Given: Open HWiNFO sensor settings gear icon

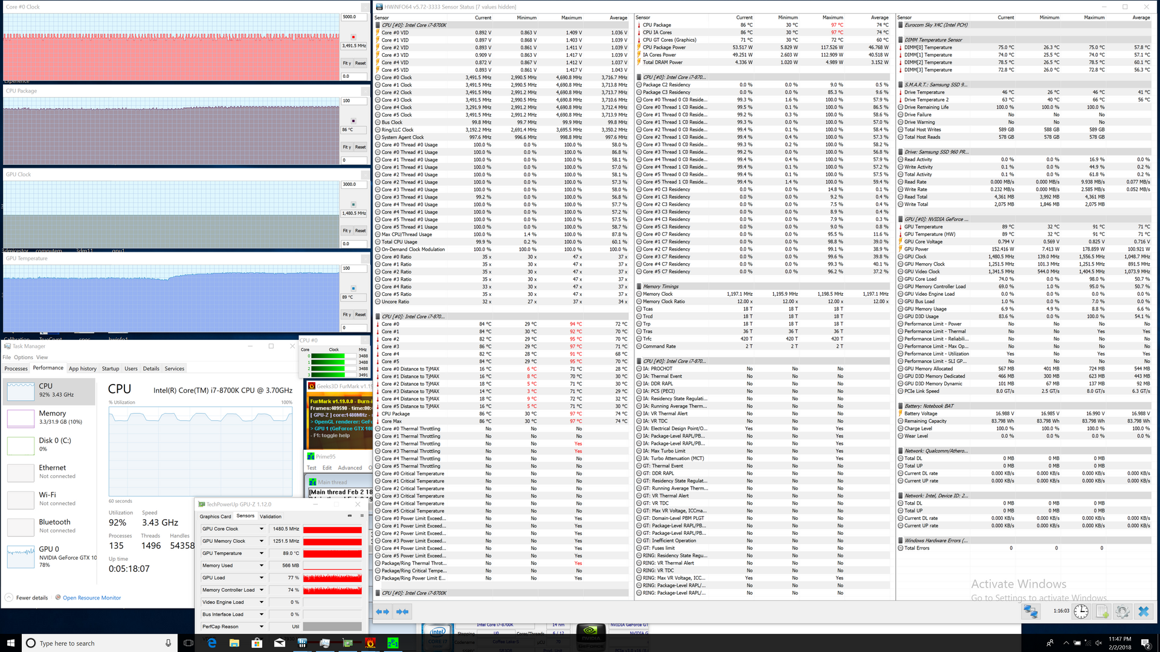Looking at the screenshot, I should coord(1123,611).
